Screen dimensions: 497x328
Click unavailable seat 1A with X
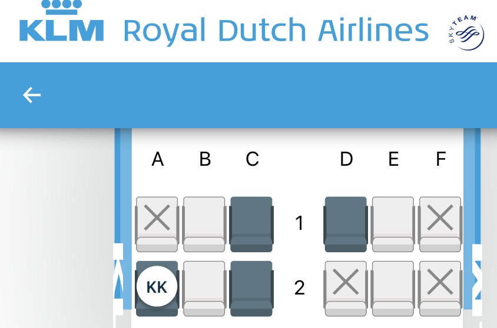(x=157, y=225)
